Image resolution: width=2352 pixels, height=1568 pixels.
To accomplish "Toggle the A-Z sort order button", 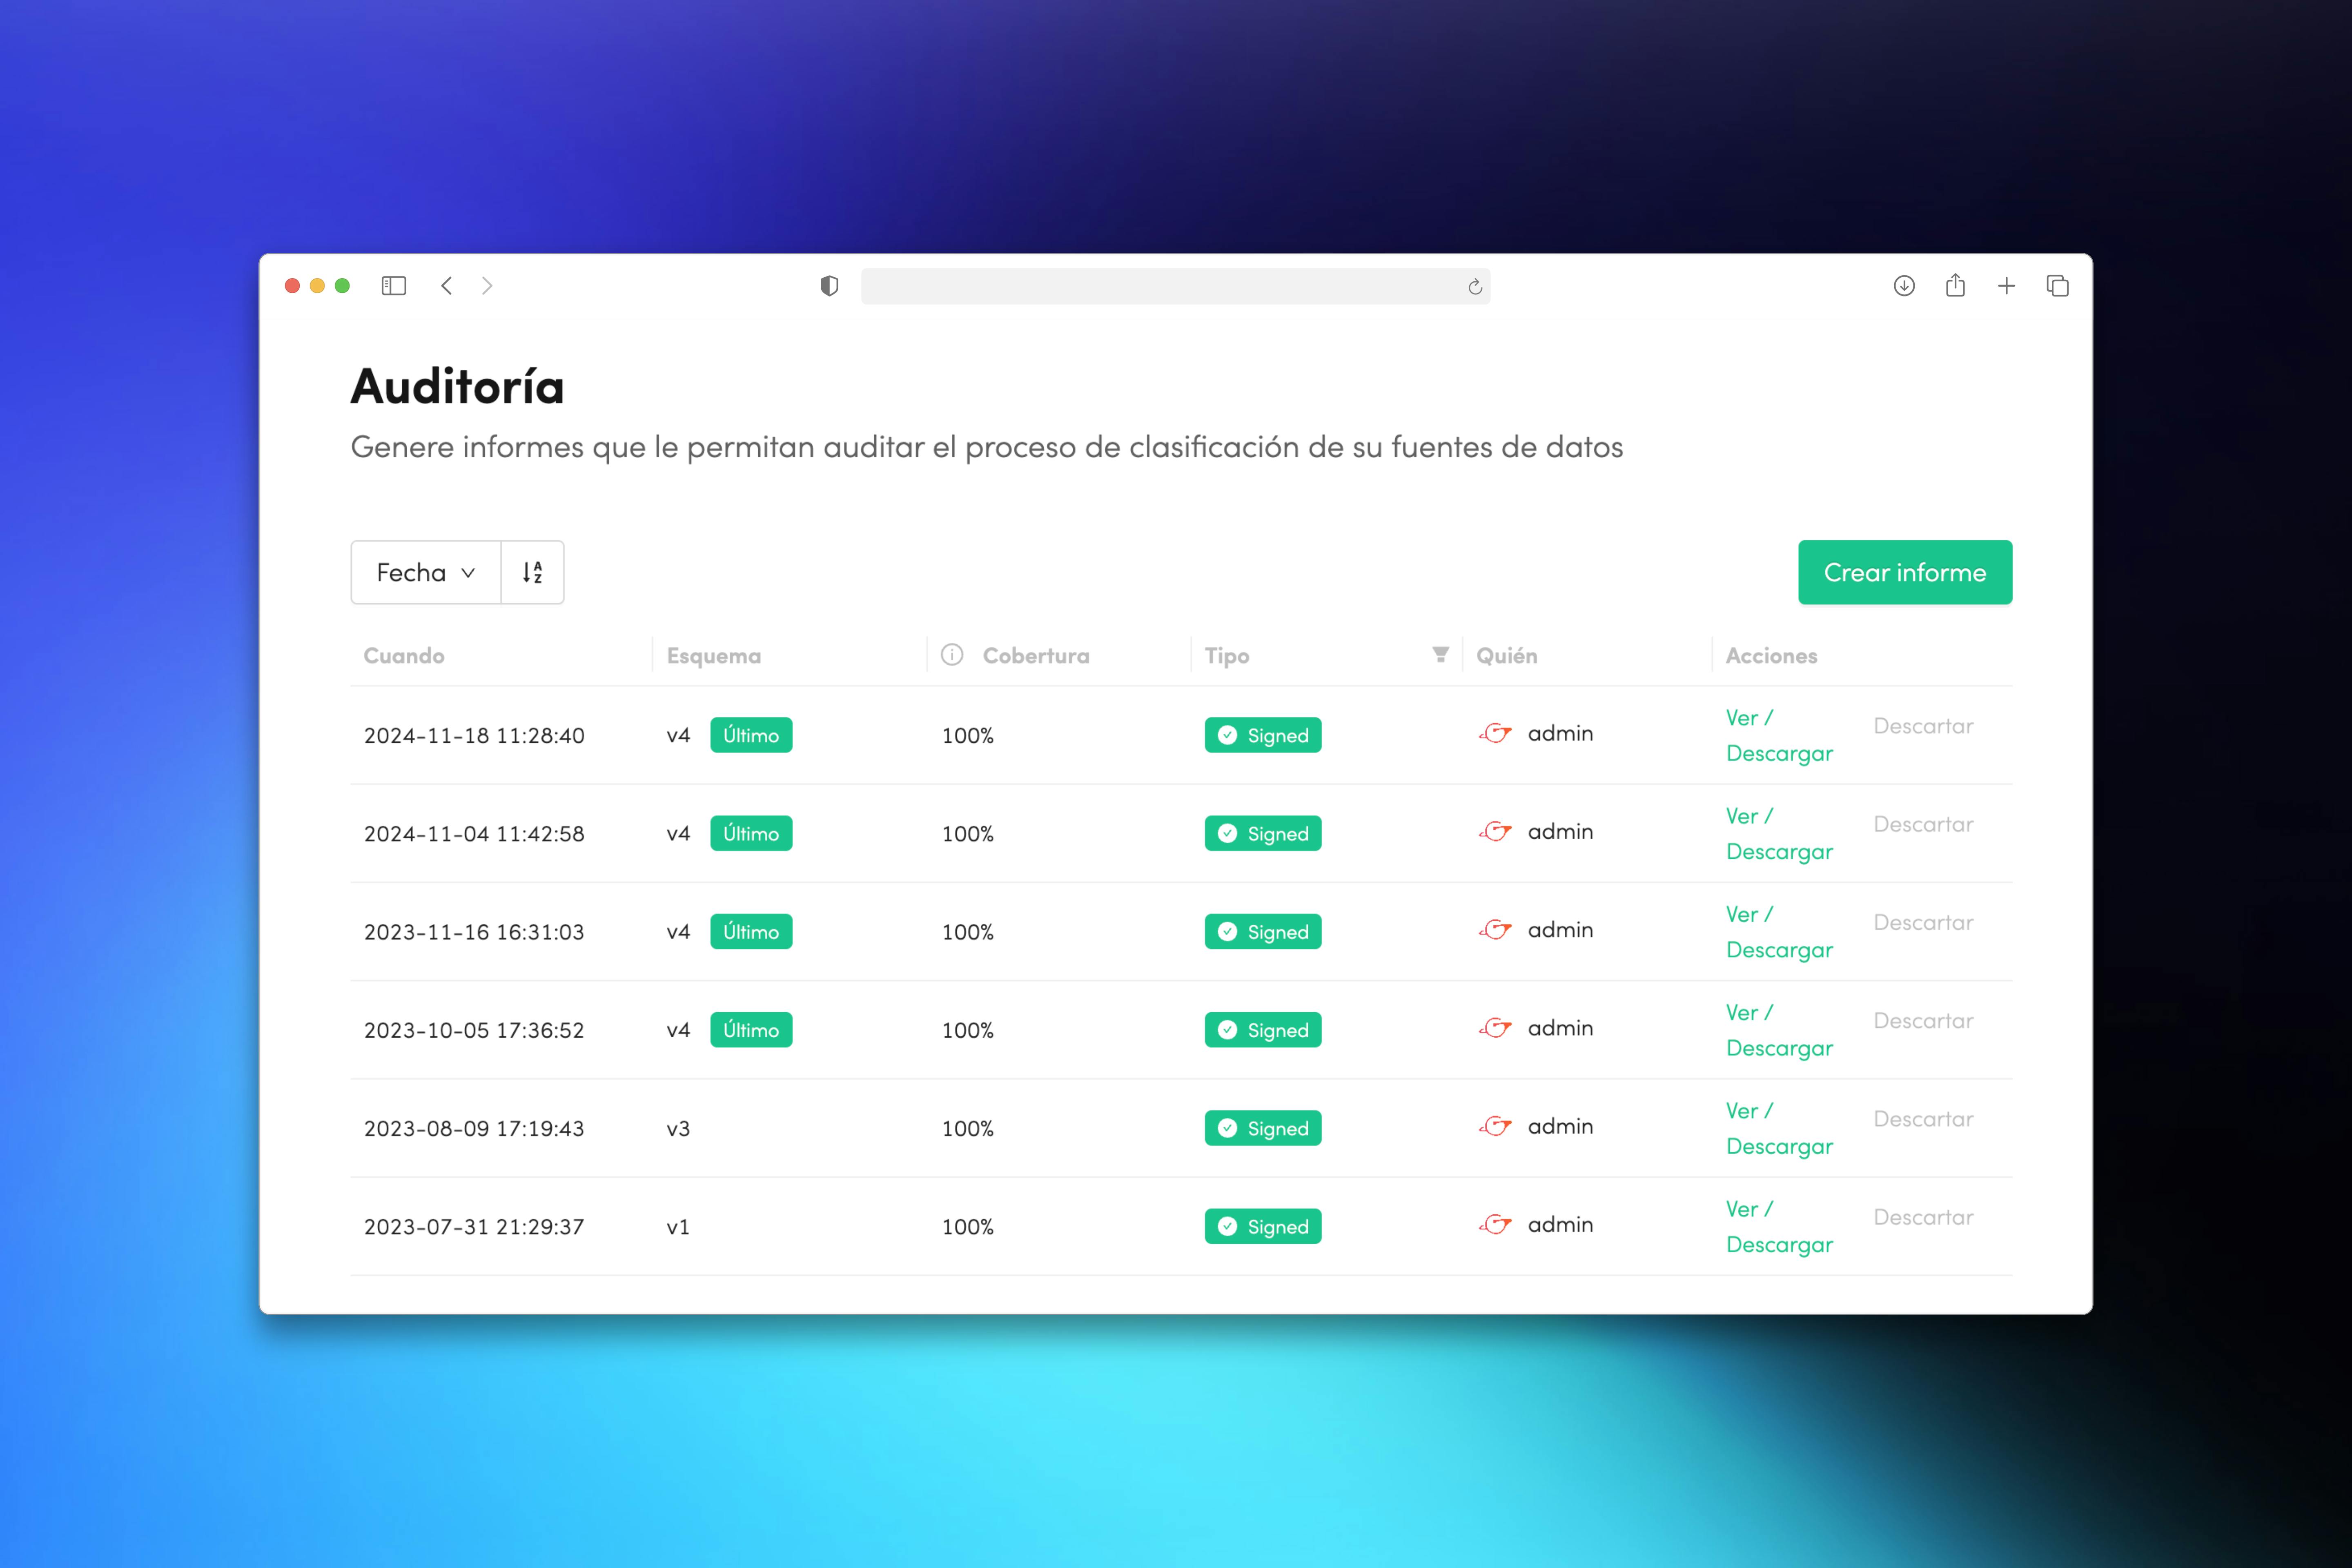I will pyautogui.click(x=532, y=572).
